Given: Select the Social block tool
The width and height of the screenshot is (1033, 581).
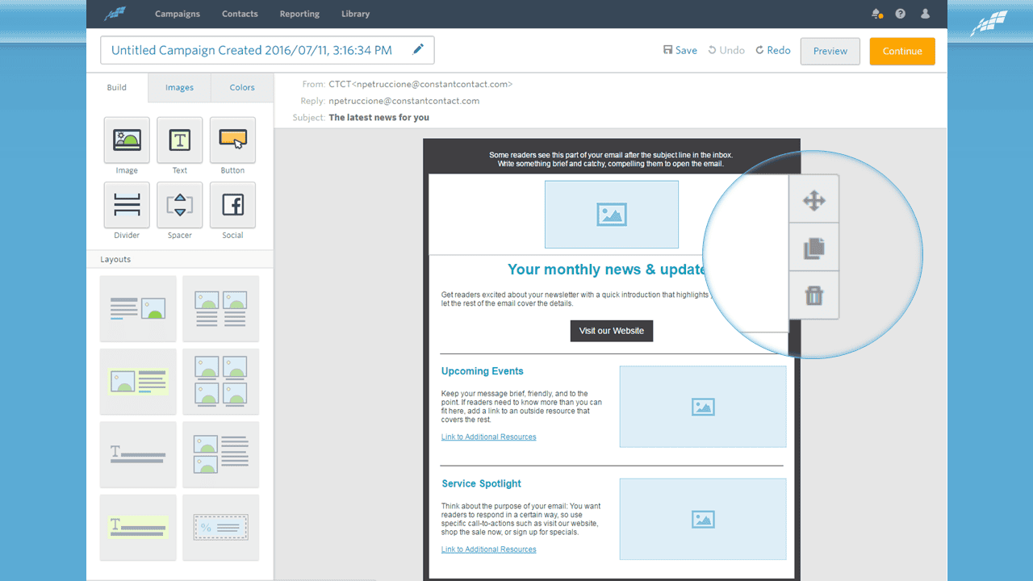Looking at the screenshot, I should (x=232, y=205).
